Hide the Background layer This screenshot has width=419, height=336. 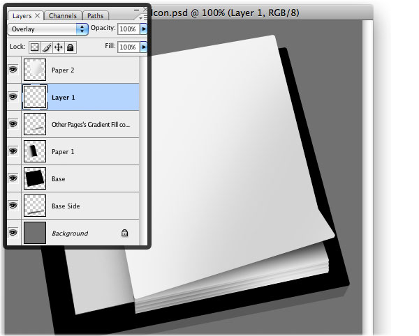pyautogui.click(x=13, y=233)
